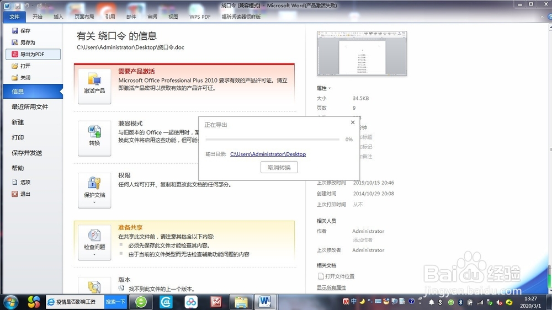Click the Word logo in title bar
The height and width of the screenshot is (310, 552).
tap(7, 6)
